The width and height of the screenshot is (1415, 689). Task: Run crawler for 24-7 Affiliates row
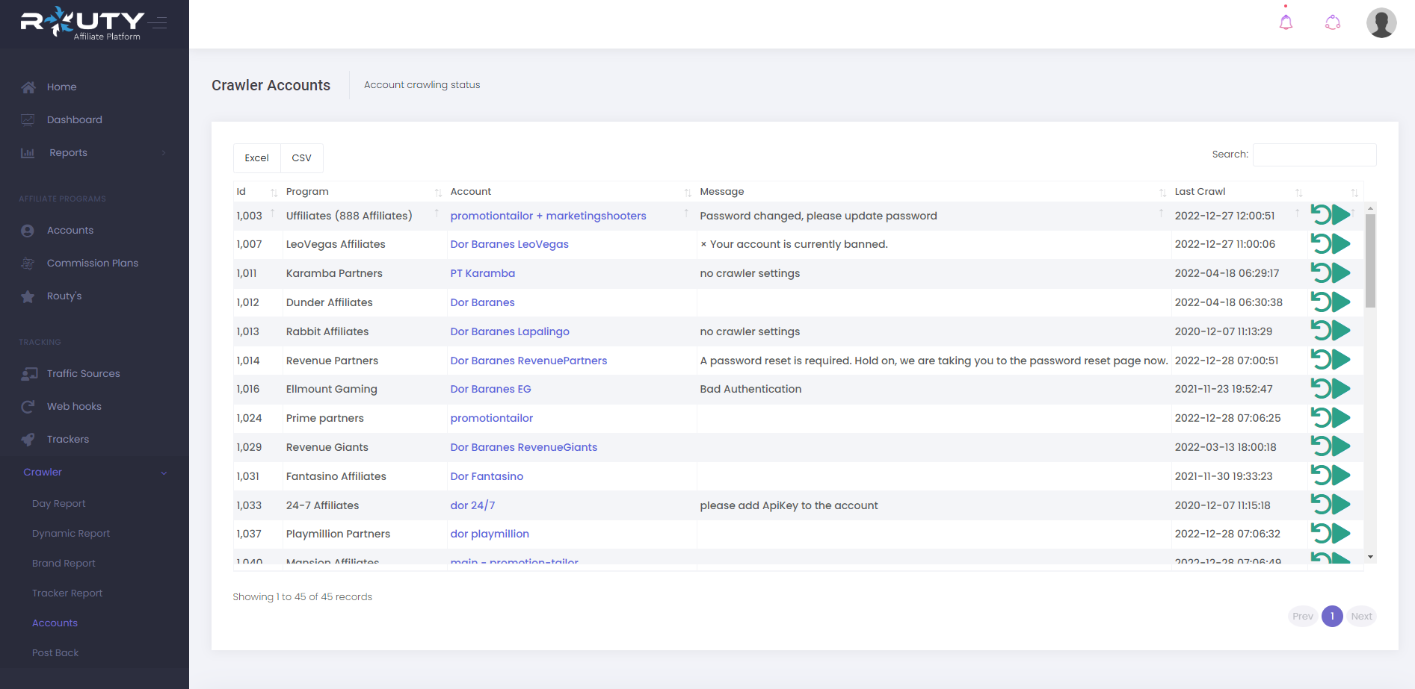click(1341, 505)
